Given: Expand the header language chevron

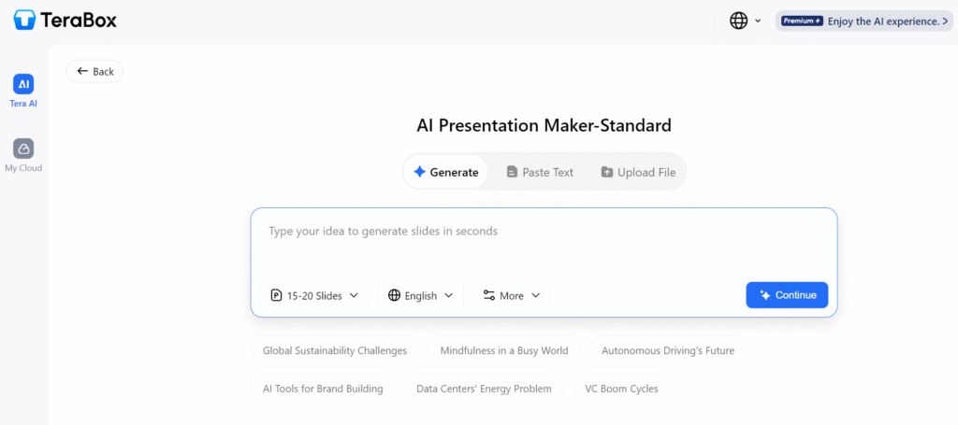Looking at the screenshot, I should click(x=758, y=21).
